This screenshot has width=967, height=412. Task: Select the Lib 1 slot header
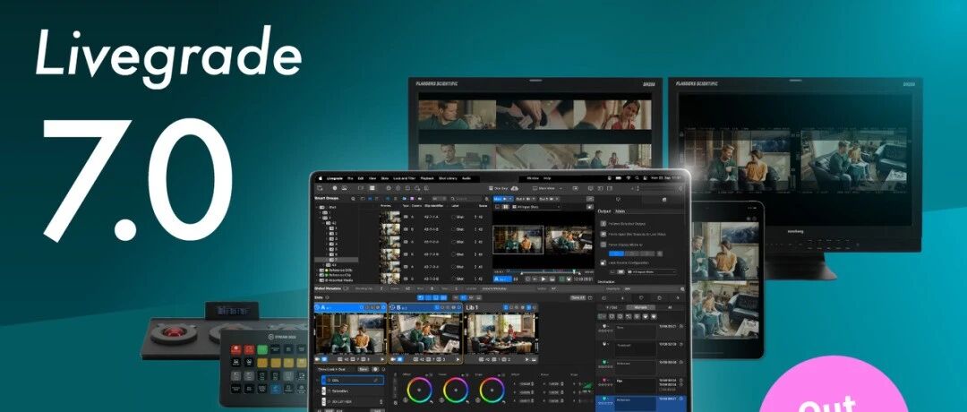point(501,307)
